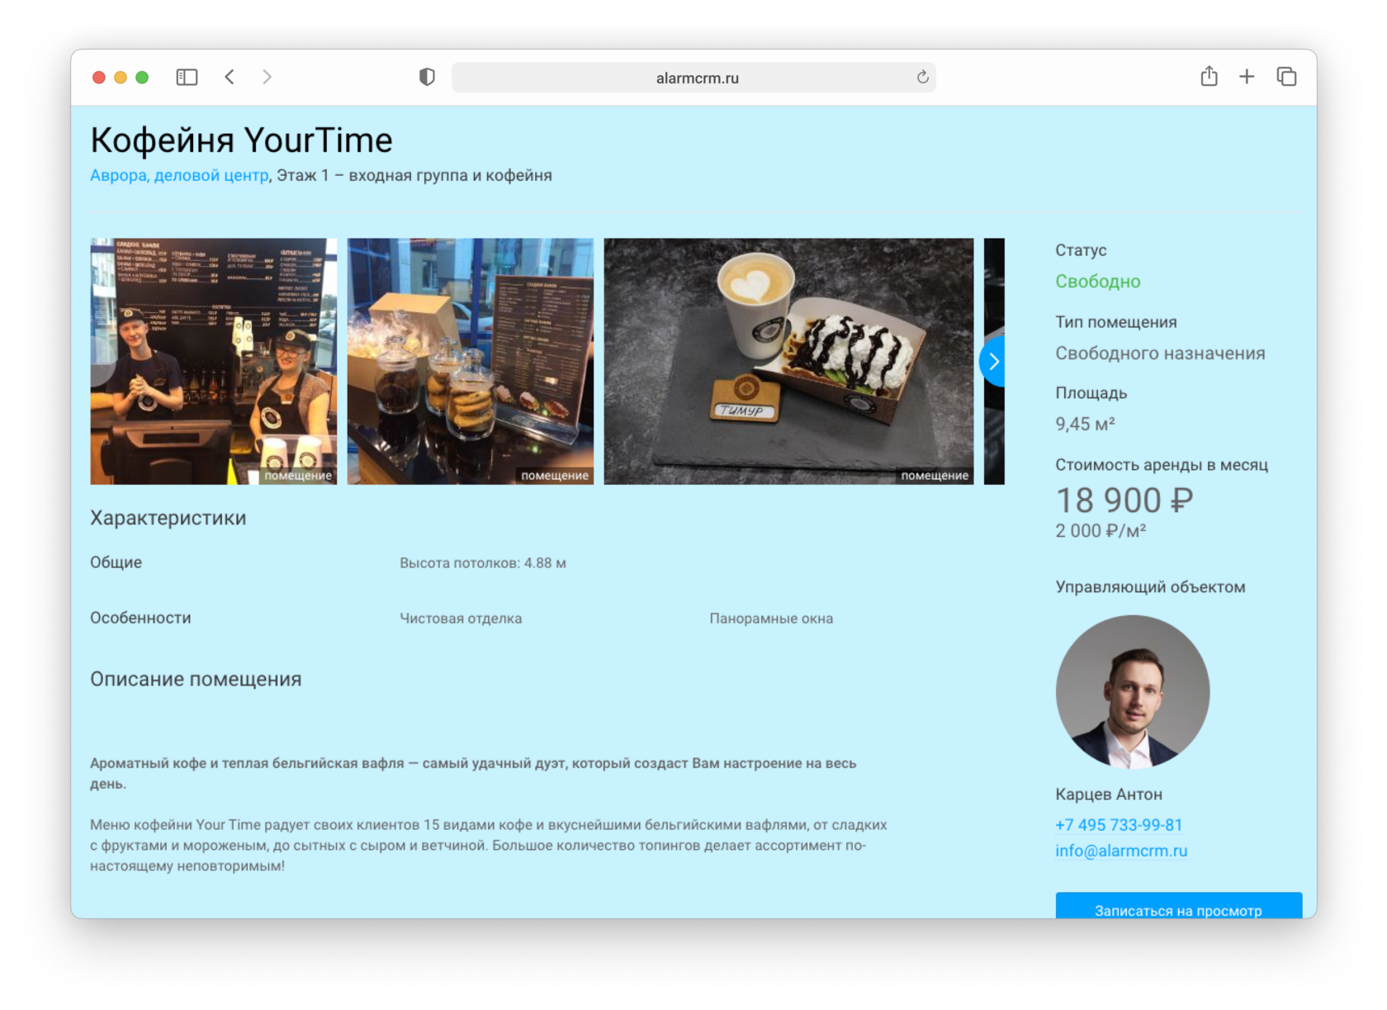Click the bold Ароматный кофе description paragraph
The image size is (1387, 1010).
[x=473, y=774]
